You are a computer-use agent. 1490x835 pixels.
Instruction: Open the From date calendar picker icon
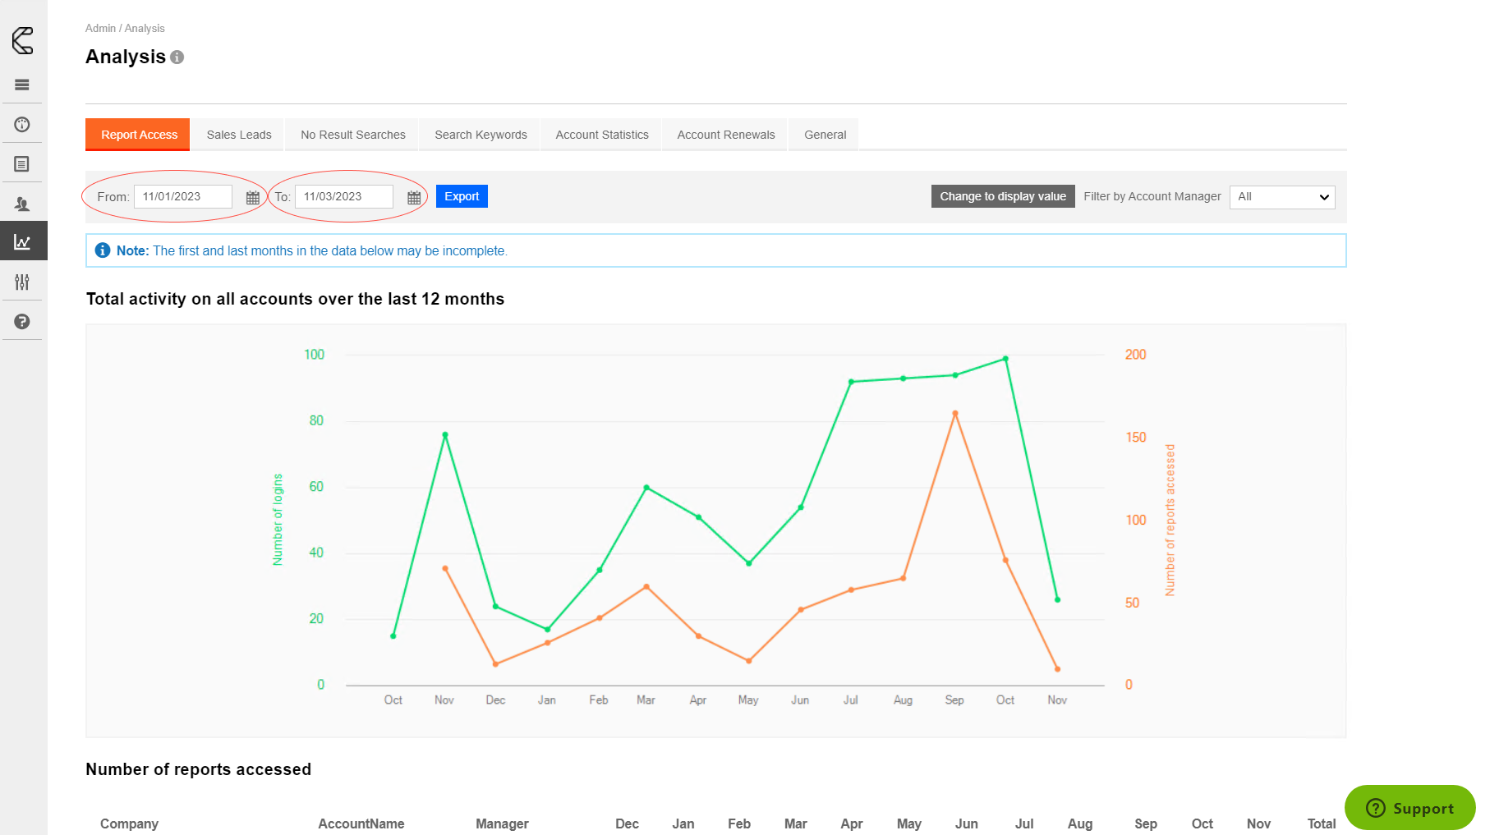tap(253, 197)
